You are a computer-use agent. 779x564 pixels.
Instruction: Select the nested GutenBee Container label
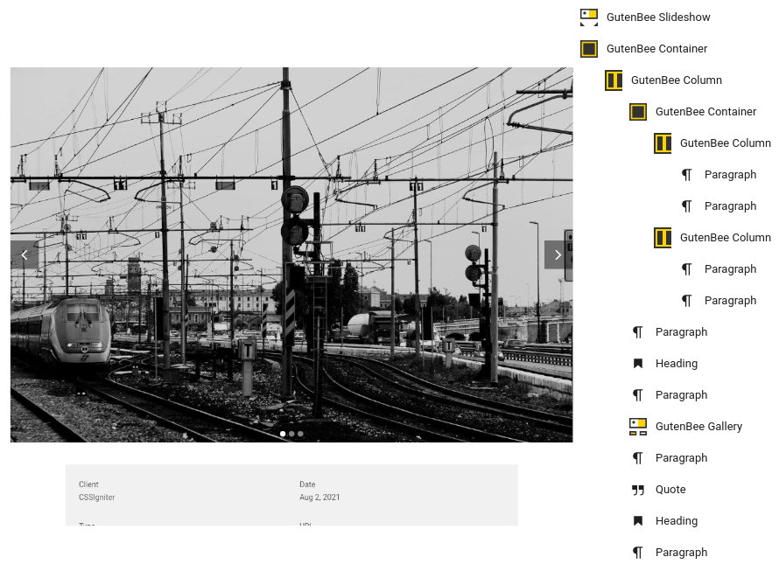[706, 112]
